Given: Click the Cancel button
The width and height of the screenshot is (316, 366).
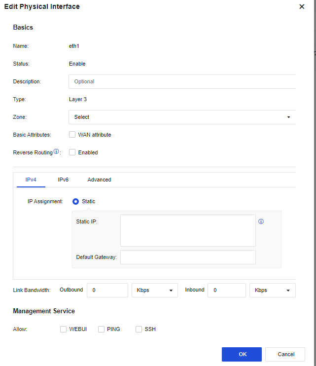Looking at the screenshot, I should 286,354.
